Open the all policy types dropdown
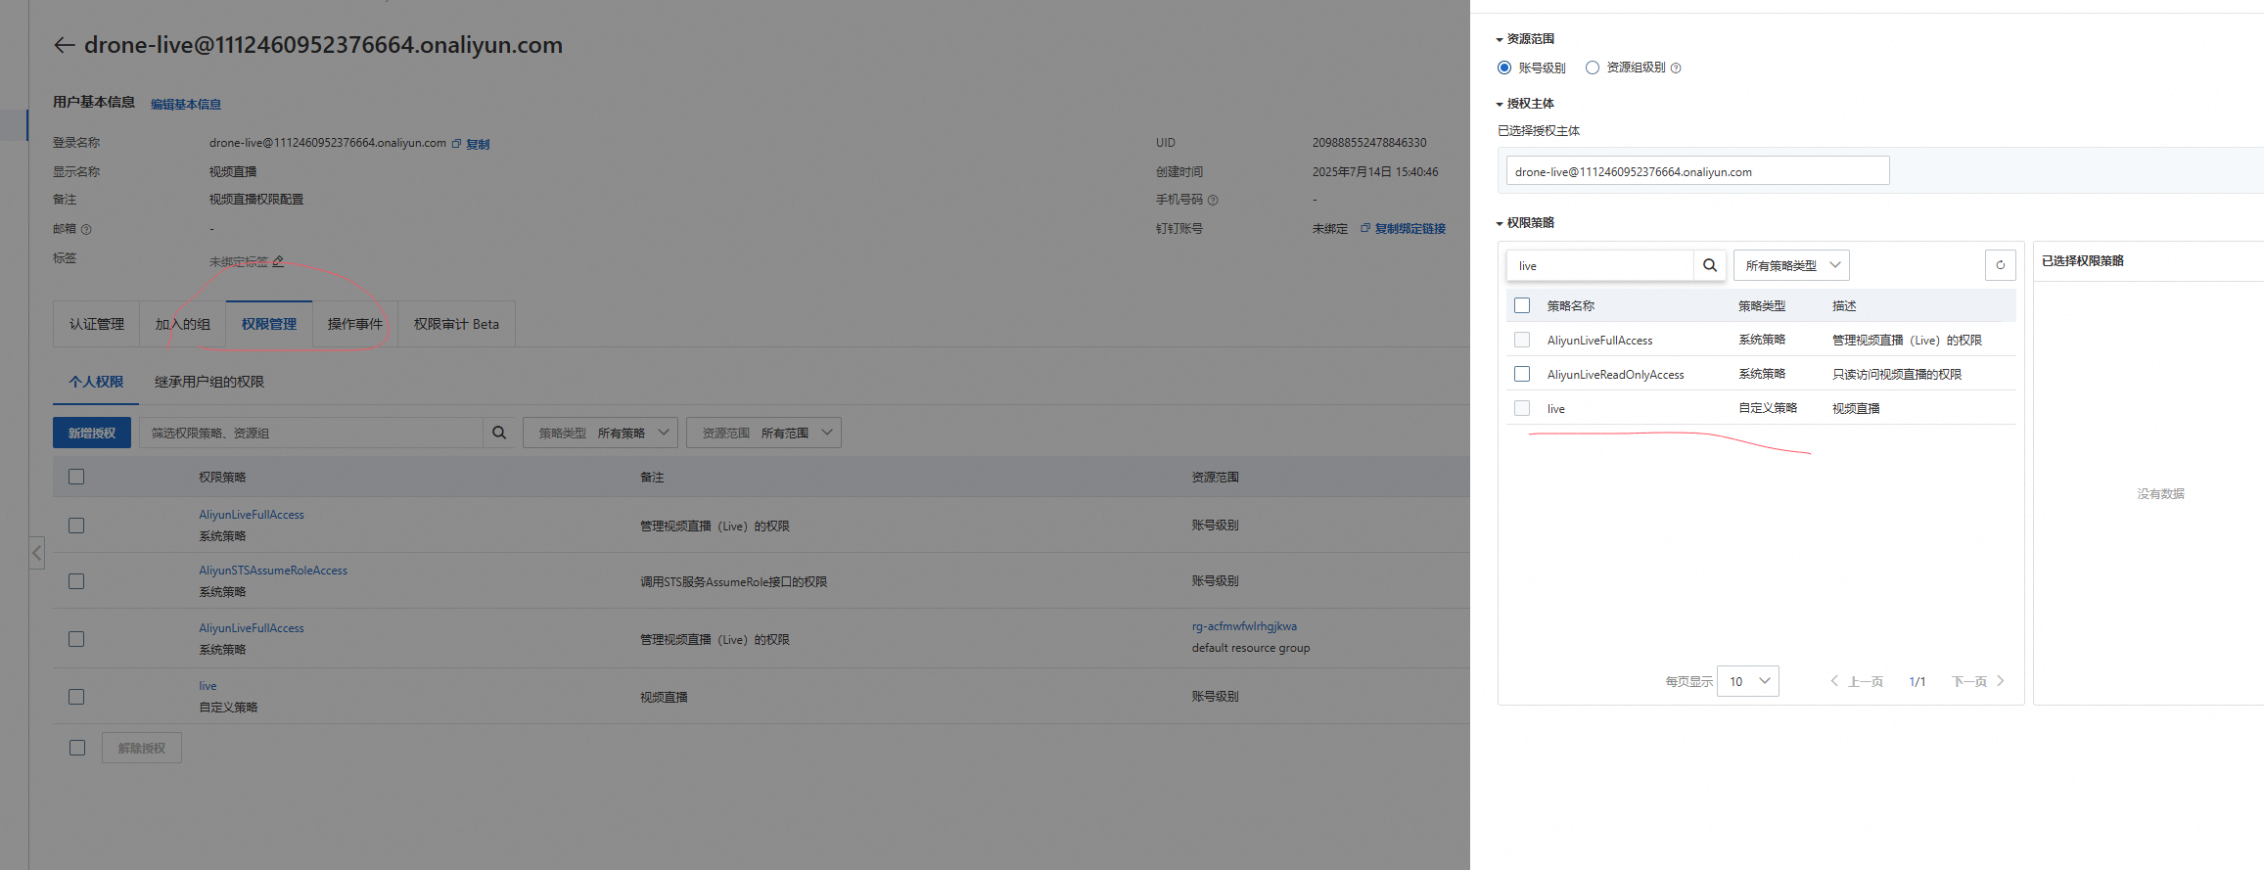The width and height of the screenshot is (2264, 870). click(x=1791, y=265)
